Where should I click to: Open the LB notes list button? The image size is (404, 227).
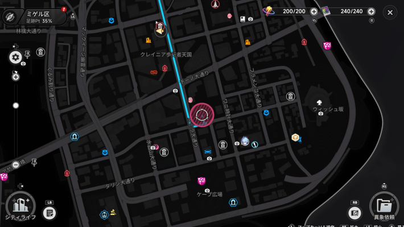coord(49,213)
